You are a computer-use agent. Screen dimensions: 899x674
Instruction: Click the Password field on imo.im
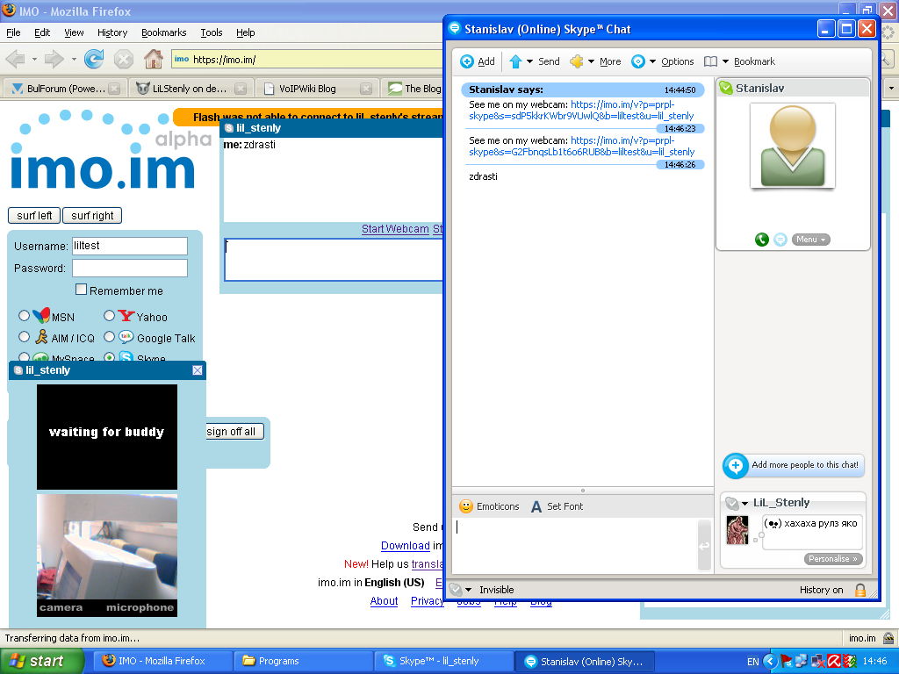[130, 269]
